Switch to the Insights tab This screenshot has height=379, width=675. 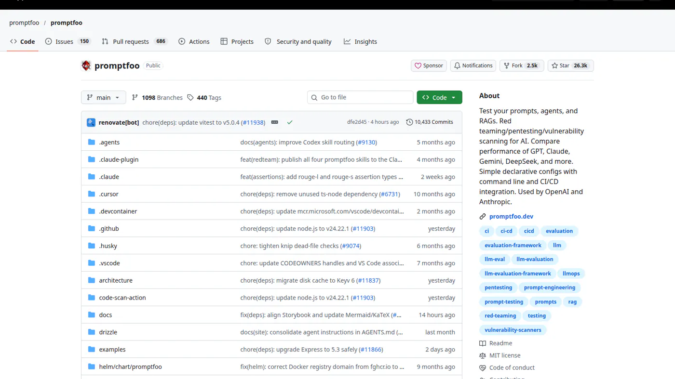coord(360,41)
